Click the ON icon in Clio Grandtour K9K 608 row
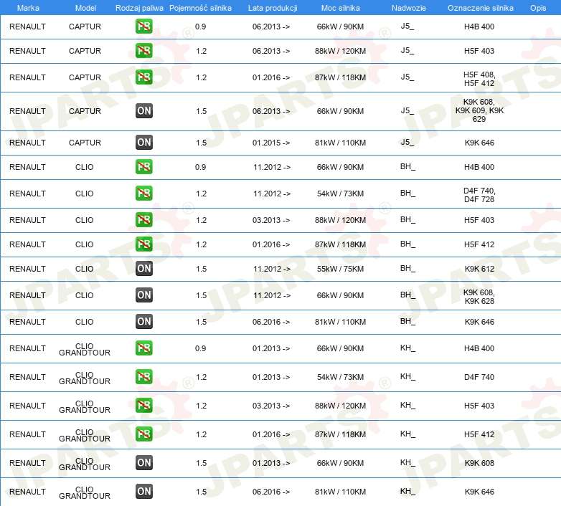561x506 pixels. (x=143, y=463)
